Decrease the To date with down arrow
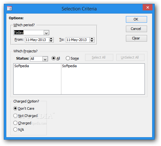This screenshot has width=161, height=146. coord(92,41)
